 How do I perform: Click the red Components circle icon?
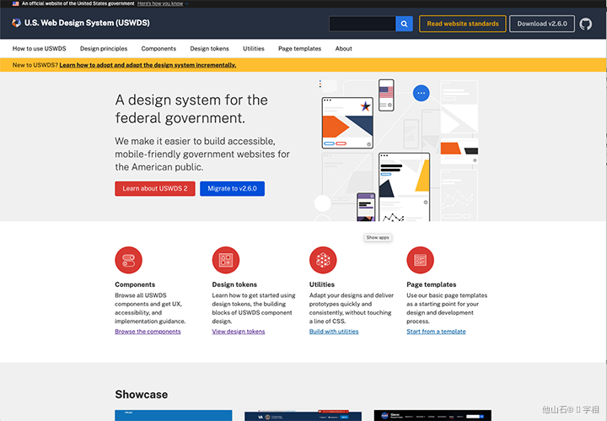128,260
